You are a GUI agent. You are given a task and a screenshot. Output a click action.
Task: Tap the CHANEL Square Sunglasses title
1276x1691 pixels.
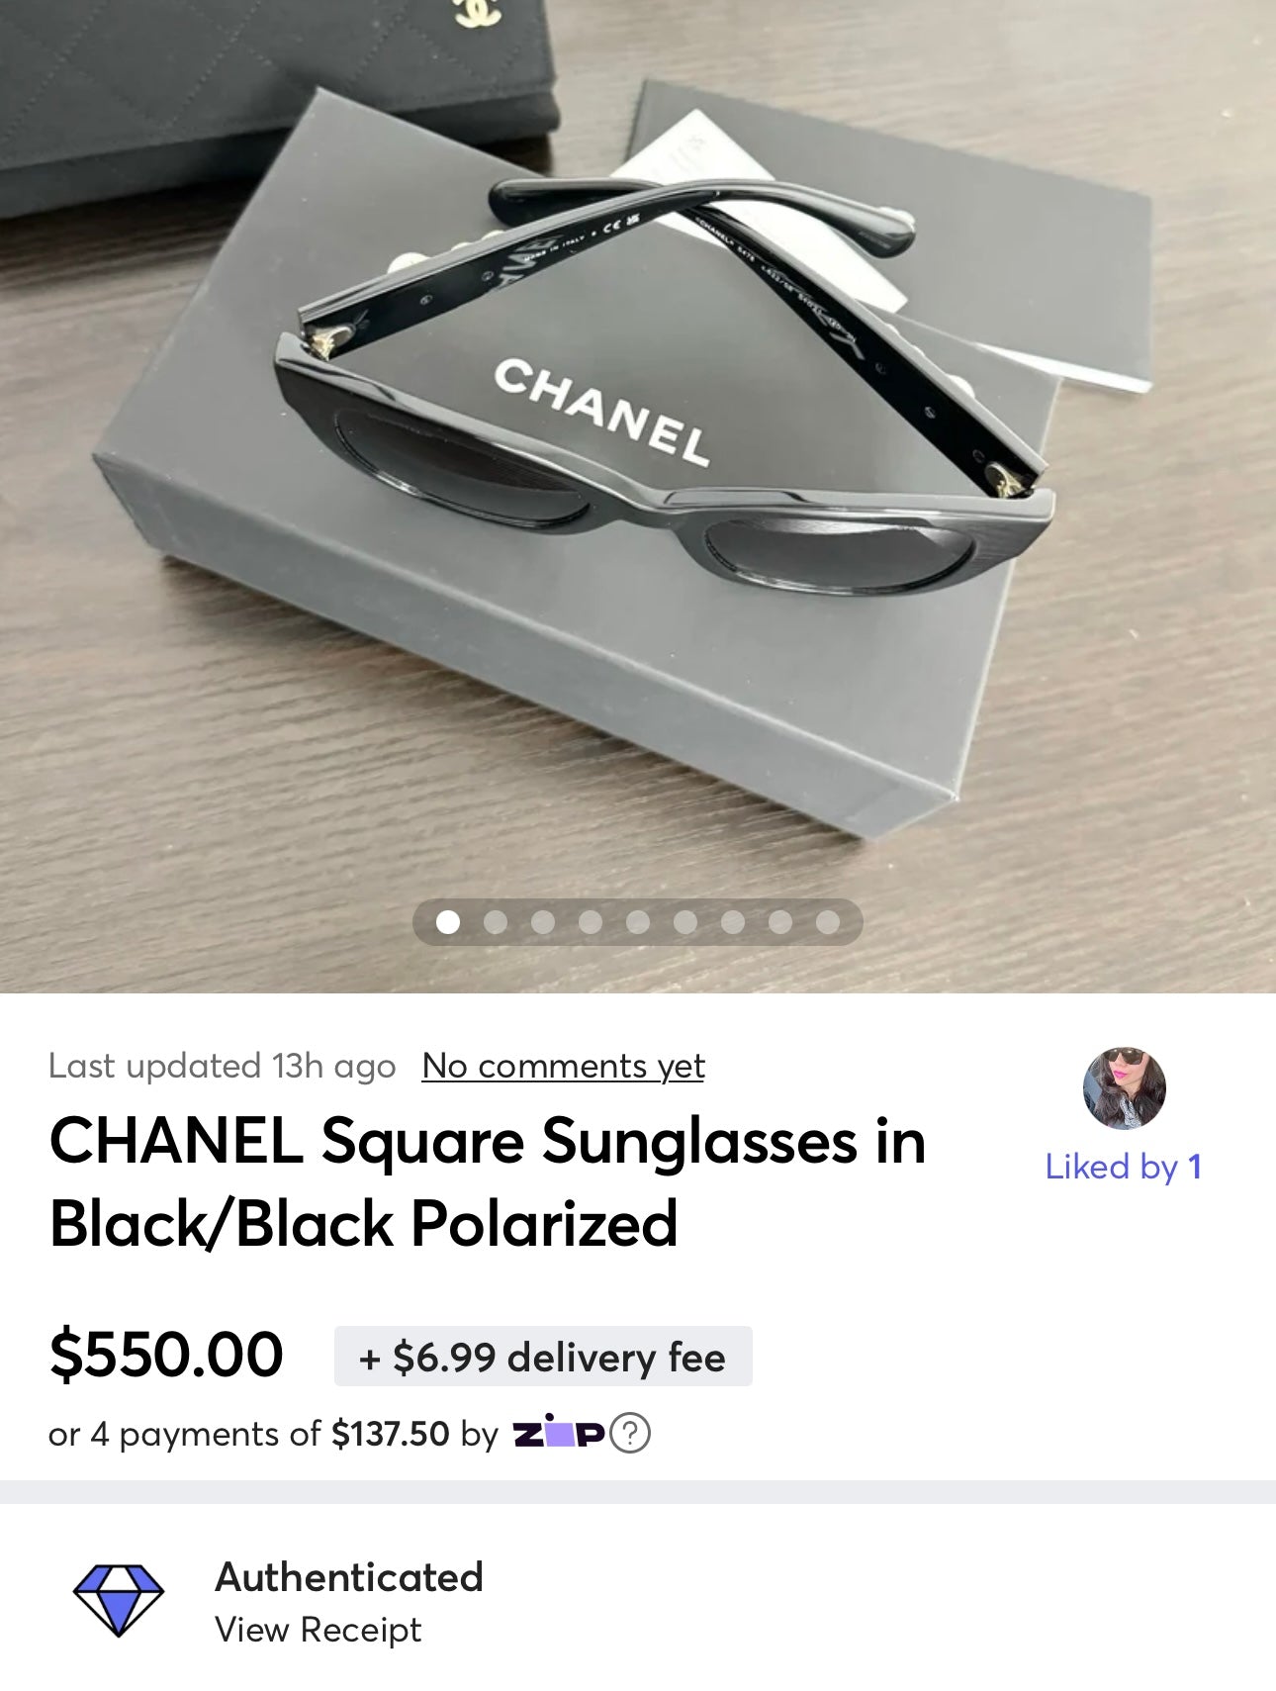pyautogui.click(x=488, y=1182)
